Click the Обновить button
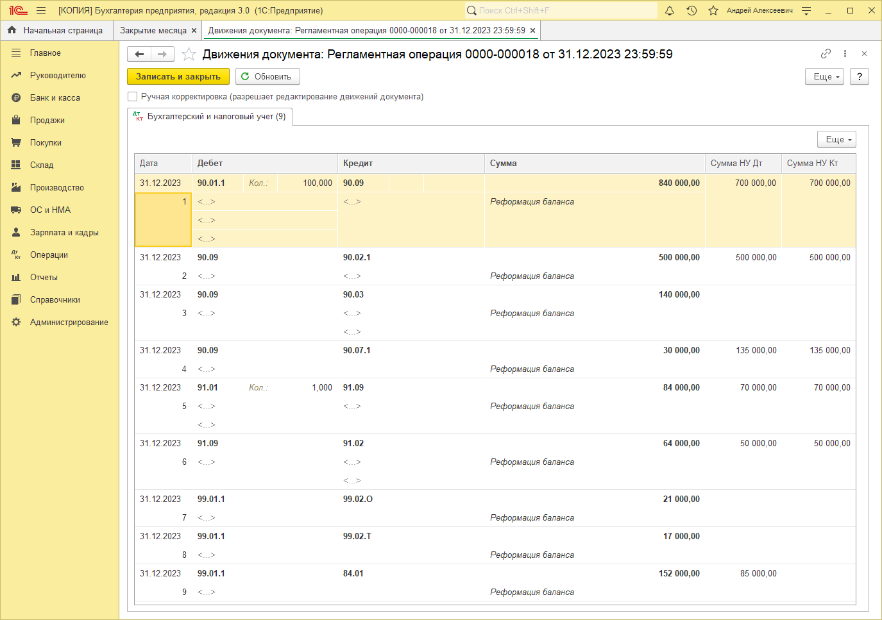The width and height of the screenshot is (882, 620). pos(267,76)
